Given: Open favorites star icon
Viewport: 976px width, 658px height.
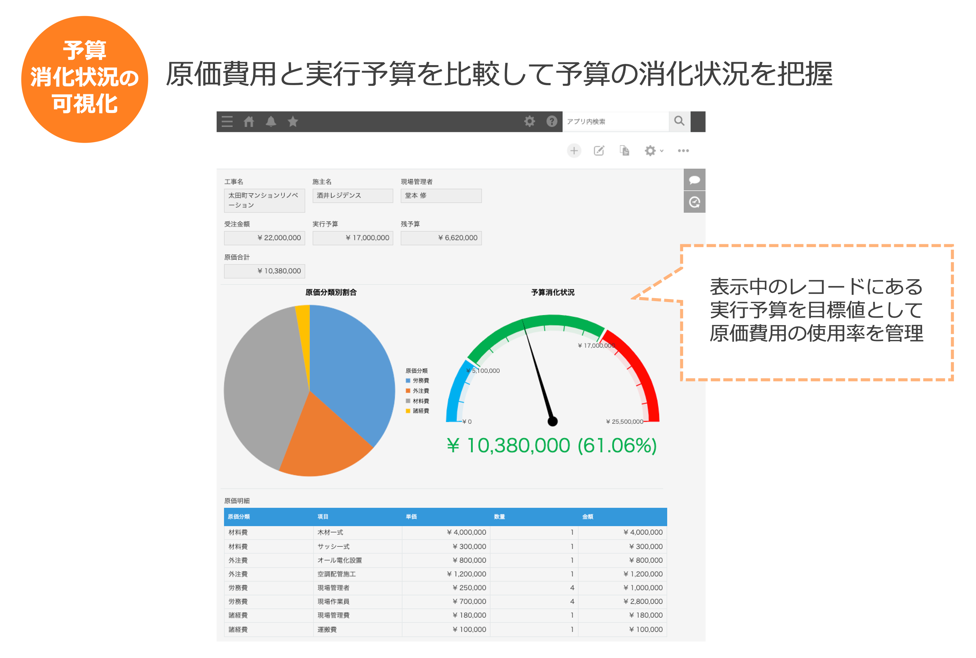Looking at the screenshot, I should [293, 122].
